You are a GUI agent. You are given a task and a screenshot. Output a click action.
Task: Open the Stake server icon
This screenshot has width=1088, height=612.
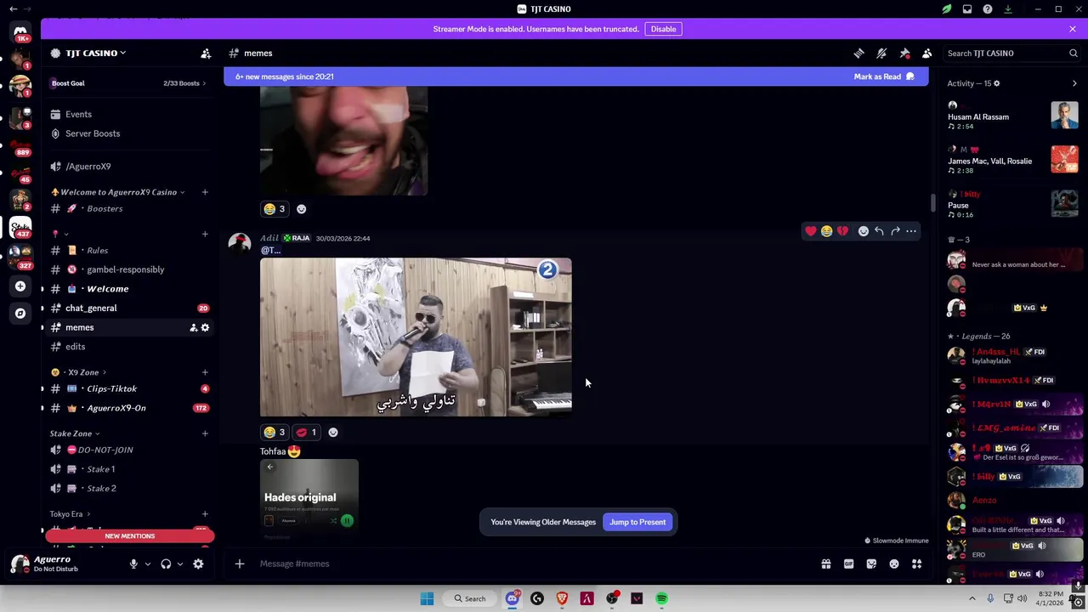20,227
